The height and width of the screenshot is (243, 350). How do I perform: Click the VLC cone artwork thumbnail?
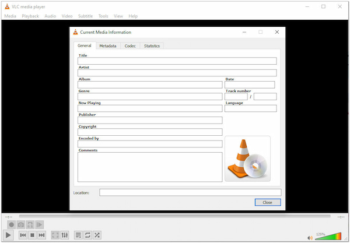[247, 159]
